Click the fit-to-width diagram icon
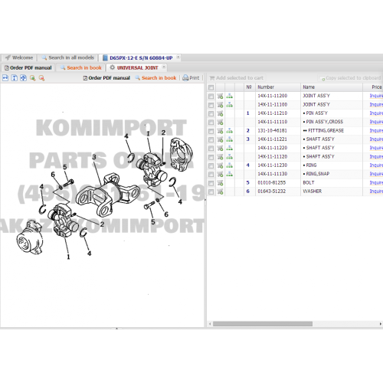 pyautogui.click(x=5, y=78)
